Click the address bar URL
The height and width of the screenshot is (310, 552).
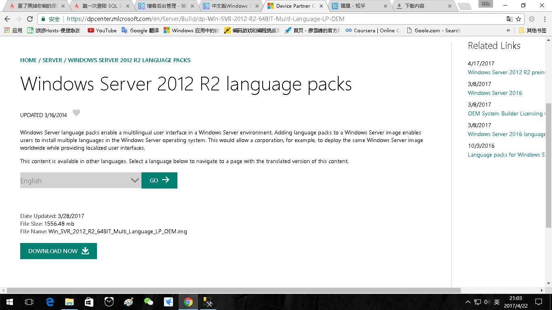205,19
